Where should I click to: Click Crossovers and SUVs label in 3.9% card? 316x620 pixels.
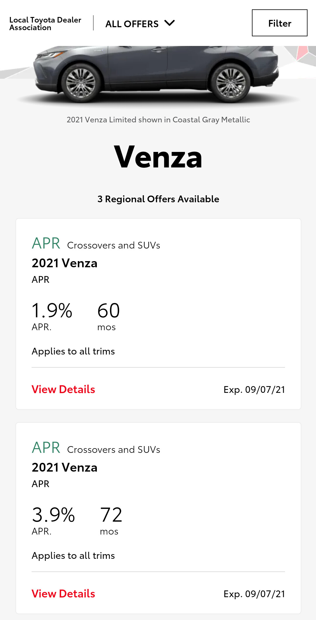[x=114, y=450]
